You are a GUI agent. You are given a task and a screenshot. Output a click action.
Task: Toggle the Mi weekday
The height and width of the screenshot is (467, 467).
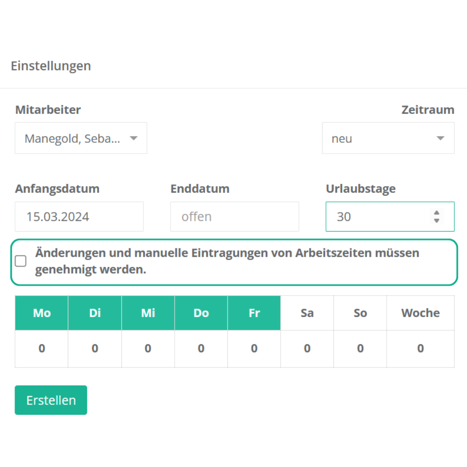tap(148, 313)
